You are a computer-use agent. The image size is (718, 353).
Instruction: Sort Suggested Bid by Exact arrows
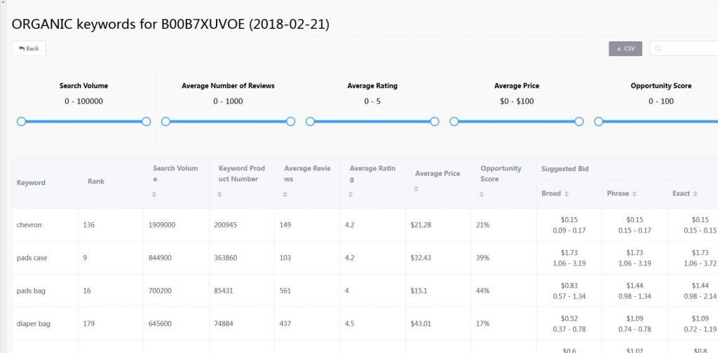(x=696, y=193)
